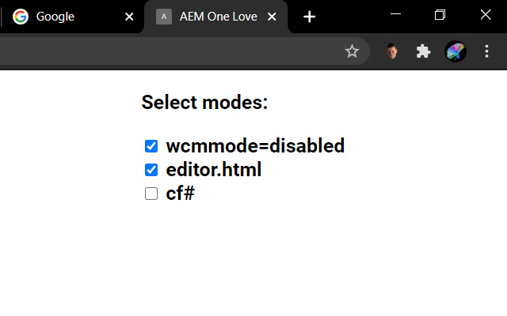Enable the cf# checkbox
Image resolution: width=507 pixels, height=316 pixels.
pyautogui.click(x=151, y=194)
